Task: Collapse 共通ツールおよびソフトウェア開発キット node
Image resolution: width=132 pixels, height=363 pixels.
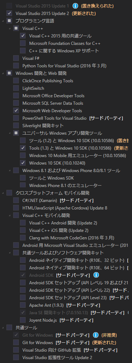Action: (x=10, y=253)
